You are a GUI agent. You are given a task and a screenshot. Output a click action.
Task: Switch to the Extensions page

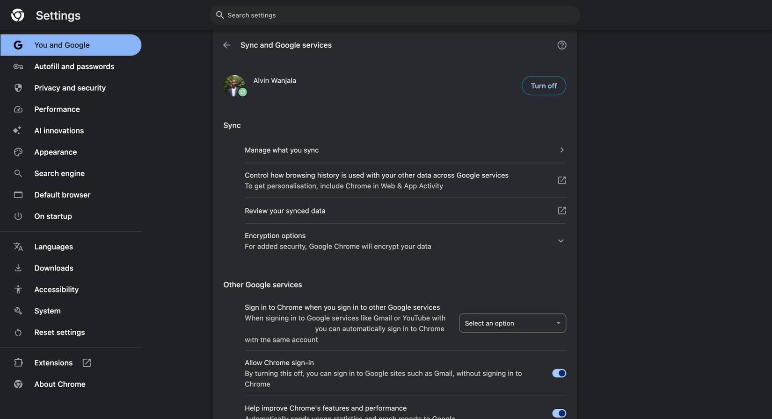(x=53, y=362)
